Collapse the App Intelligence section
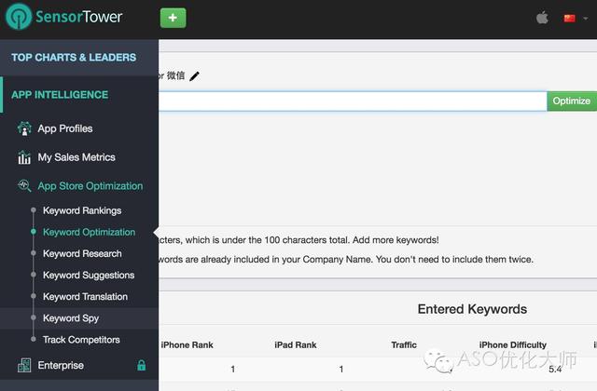This screenshot has height=391, width=597. 60,95
